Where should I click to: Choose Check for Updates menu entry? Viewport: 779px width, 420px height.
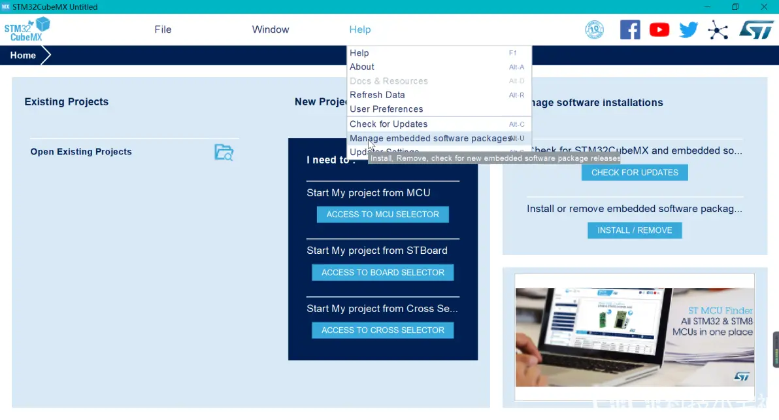(x=439, y=124)
